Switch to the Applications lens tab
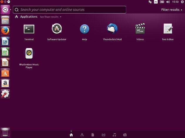This screenshot has width=185, height=138. (82, 135)
